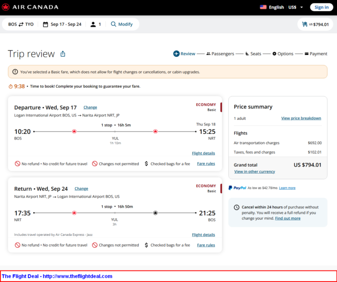Click the red Air Canada marker on return timeline
The width and height of the screenshot is (337, 282).
point(74,213)
